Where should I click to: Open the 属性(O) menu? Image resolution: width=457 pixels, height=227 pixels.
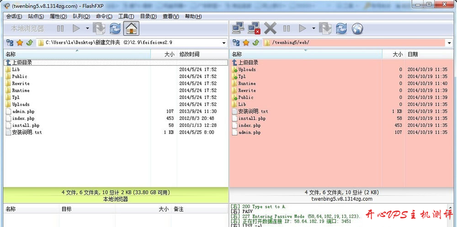click(58, 16)
